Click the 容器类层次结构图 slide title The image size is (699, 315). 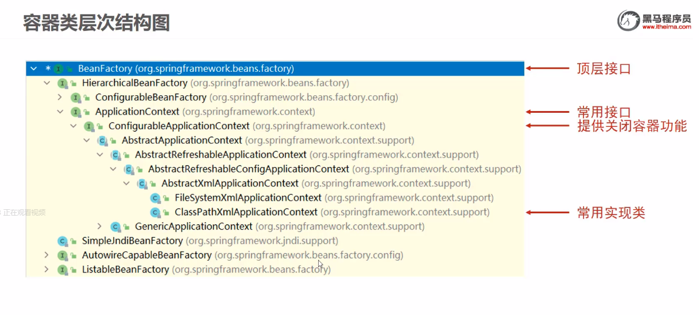click(96, 22)
